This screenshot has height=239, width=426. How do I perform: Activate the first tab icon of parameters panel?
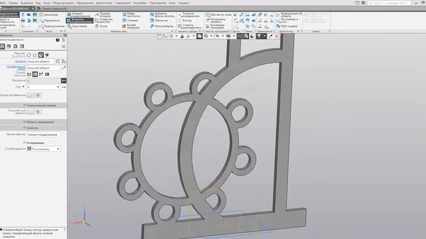pos(2,46)
